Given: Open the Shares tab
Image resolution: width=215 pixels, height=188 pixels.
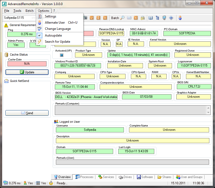Looking at the screenshot, I should [x=164, y=177].
